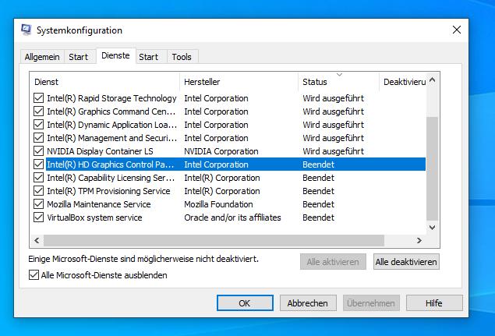Click the Alle deaktivieren button
The width and height of the screenshot is (495, 336).
406,262
